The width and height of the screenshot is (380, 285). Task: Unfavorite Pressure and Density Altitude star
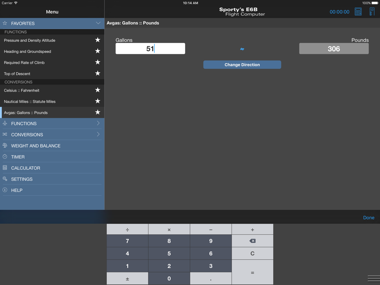(x=98, y=40)
